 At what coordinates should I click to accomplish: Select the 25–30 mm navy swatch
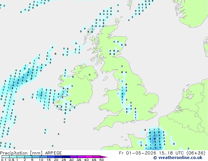click(x=66, y=157)
